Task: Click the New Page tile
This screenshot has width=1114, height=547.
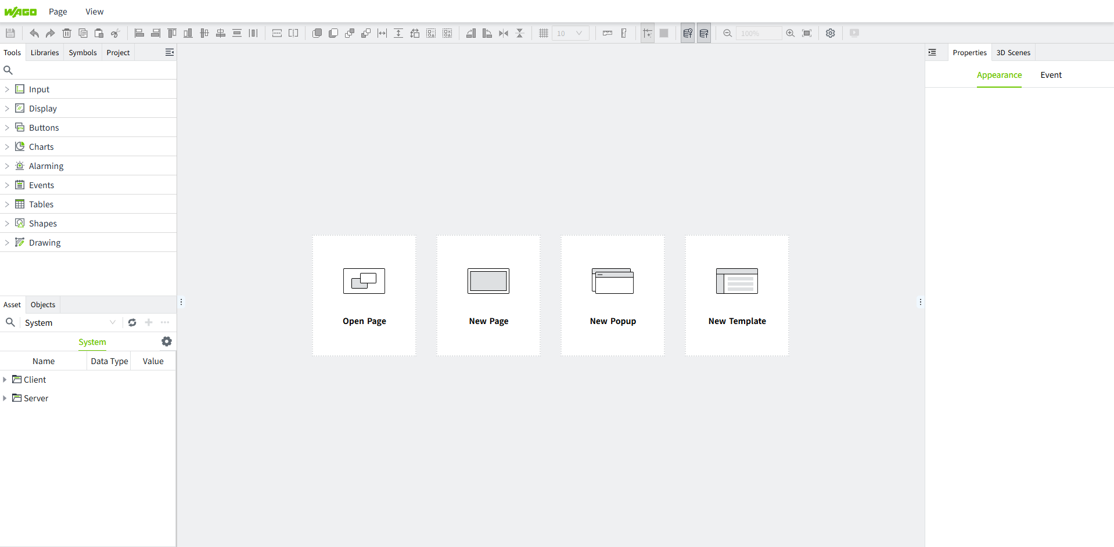Action: (x=488, y=296)
